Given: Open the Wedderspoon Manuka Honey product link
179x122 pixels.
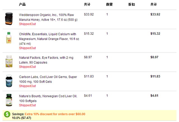Looking at the screenshot, I should click(x=48, y=17).
